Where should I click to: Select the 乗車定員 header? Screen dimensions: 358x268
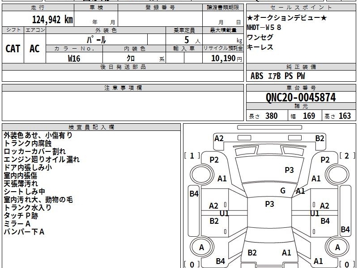[x=184, y=30]
